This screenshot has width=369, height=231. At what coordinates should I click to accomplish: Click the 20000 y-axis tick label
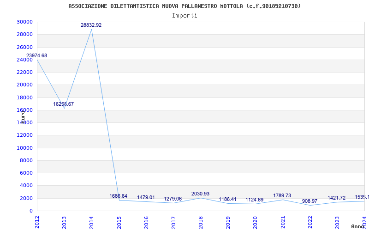click(24, 85)
